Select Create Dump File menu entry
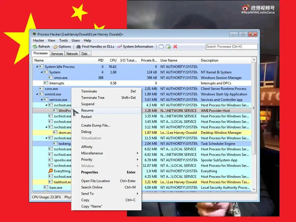This screenshot has width=296, height=222. 106,125
